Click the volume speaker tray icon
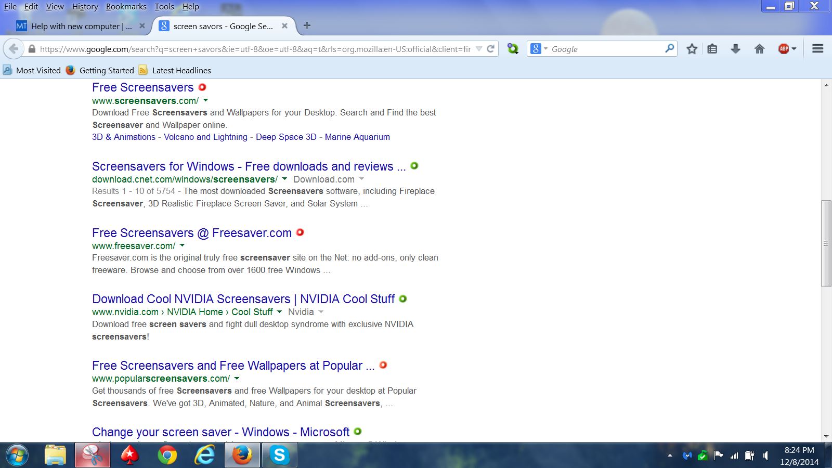832x468 pixels. click(765, 456)
